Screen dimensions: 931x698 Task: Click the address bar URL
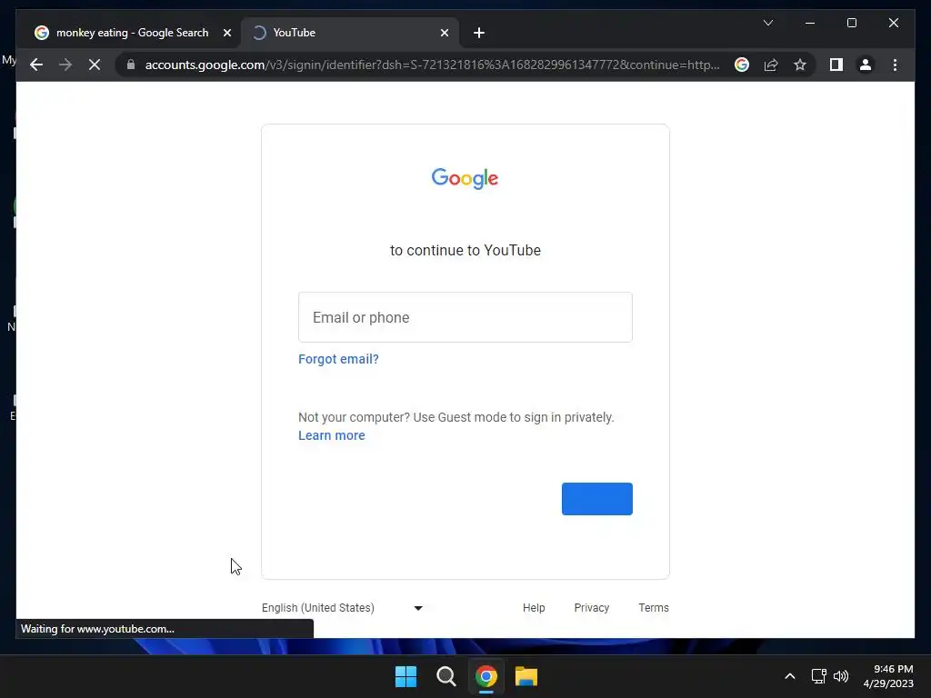(x=432, y=65)
